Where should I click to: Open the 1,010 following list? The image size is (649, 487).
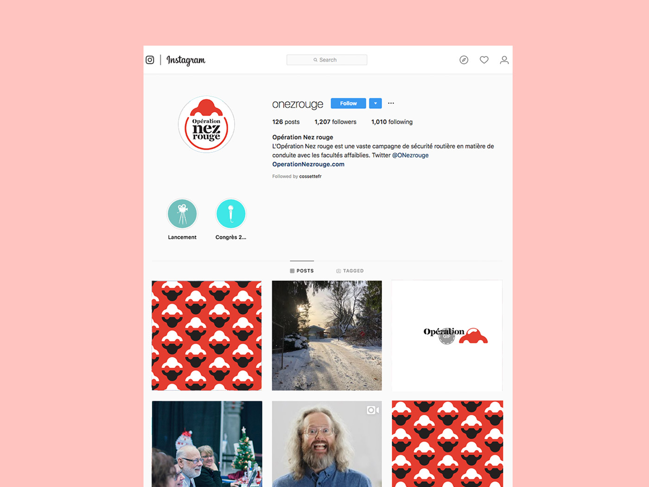click(x=392, y=122)
